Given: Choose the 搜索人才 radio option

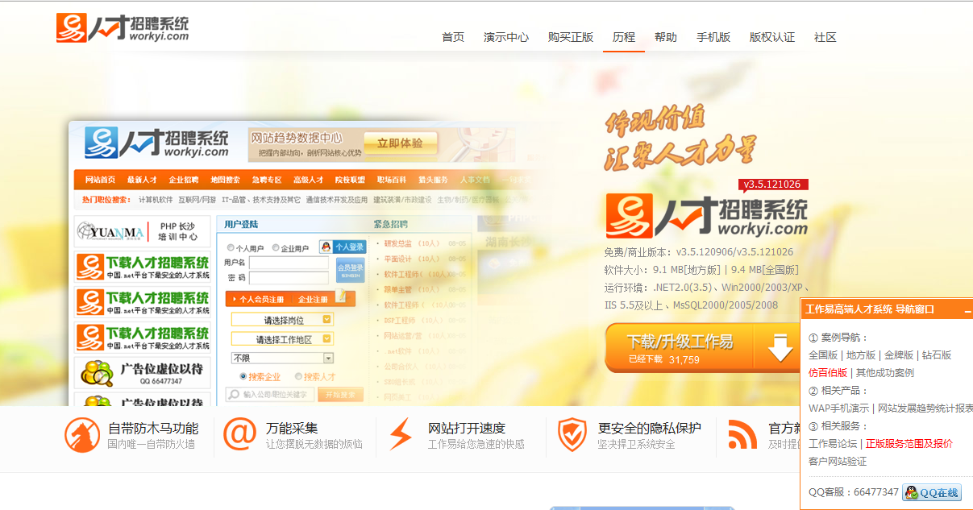Looking at the screenshot, I should 298,376.
